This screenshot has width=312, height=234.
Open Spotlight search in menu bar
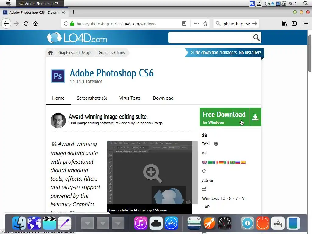306,3
